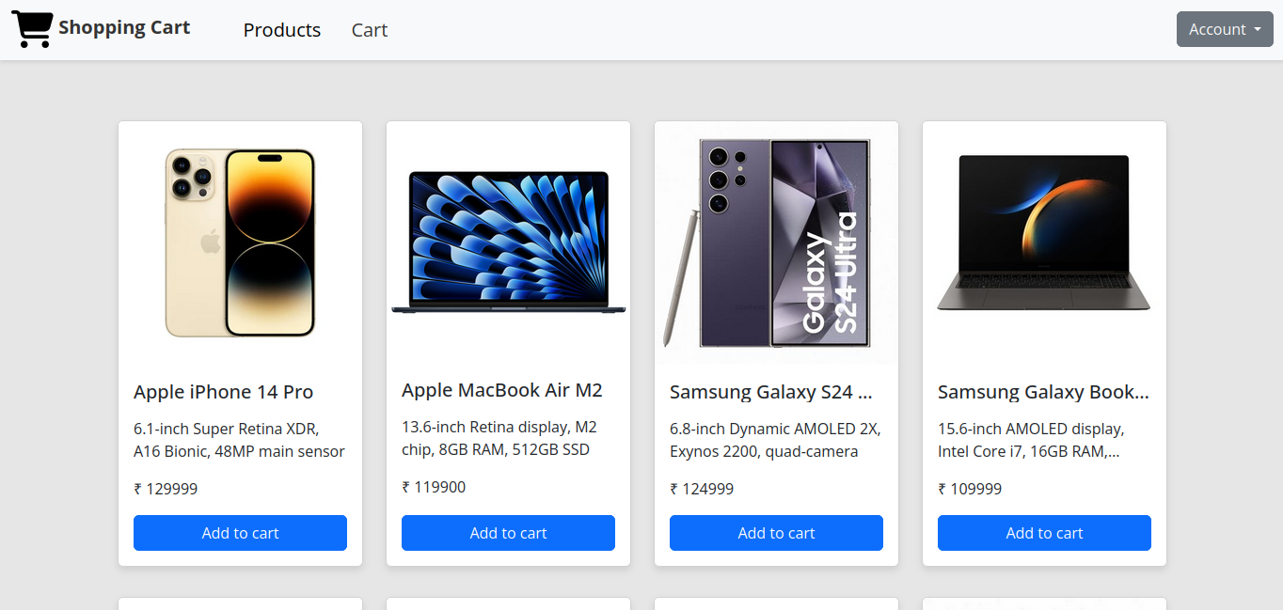Click the MacBook Air M2 product image
This screenshot has height=610, width=1283.
tap(508, 242)
